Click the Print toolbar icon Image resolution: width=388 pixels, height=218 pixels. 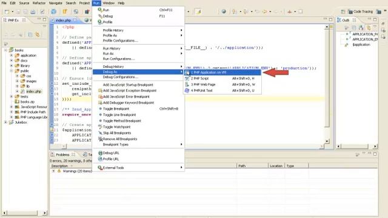(33, 12)
